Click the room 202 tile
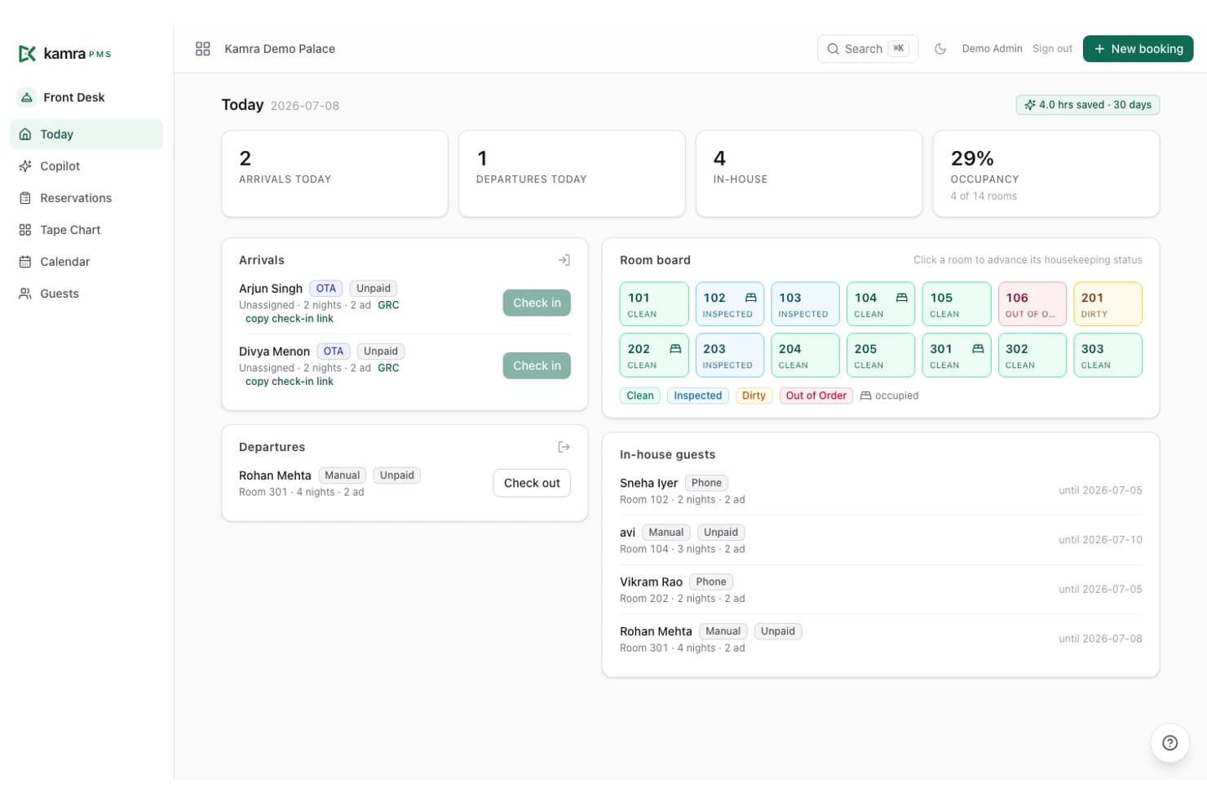This screenshot has height=805, width=1207. coord(654,355)
